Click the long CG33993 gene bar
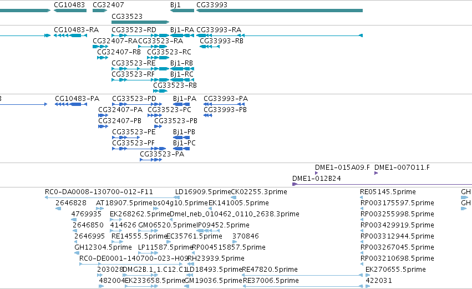Viewport: 472px width, 289px height. click(280, 11)
